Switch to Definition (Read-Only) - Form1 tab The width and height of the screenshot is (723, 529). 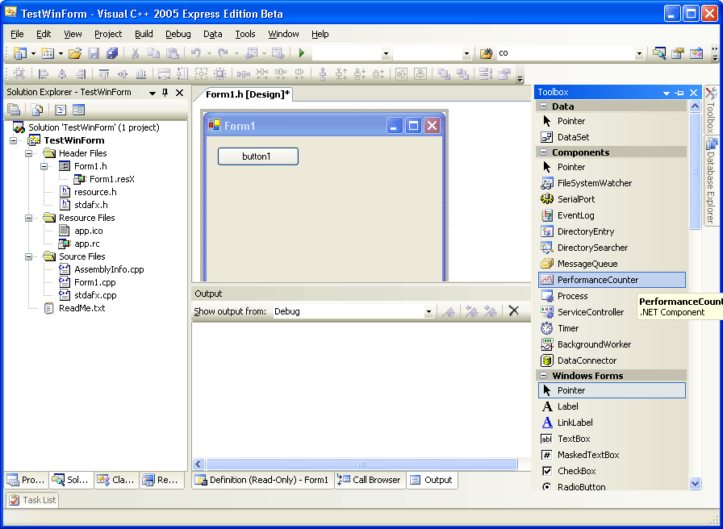tap(262, 480)
